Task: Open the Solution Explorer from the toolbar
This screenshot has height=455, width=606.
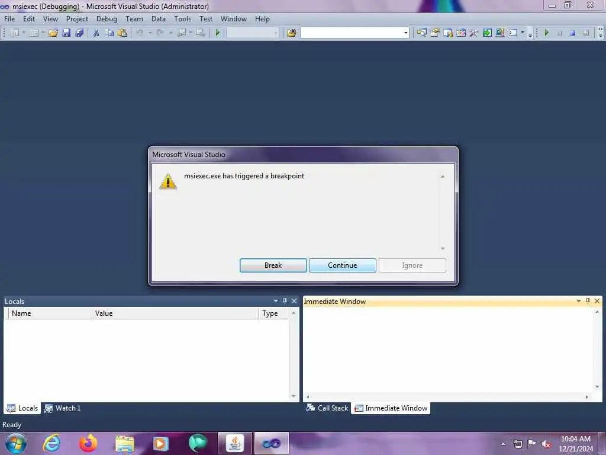Action: [421, 33]
